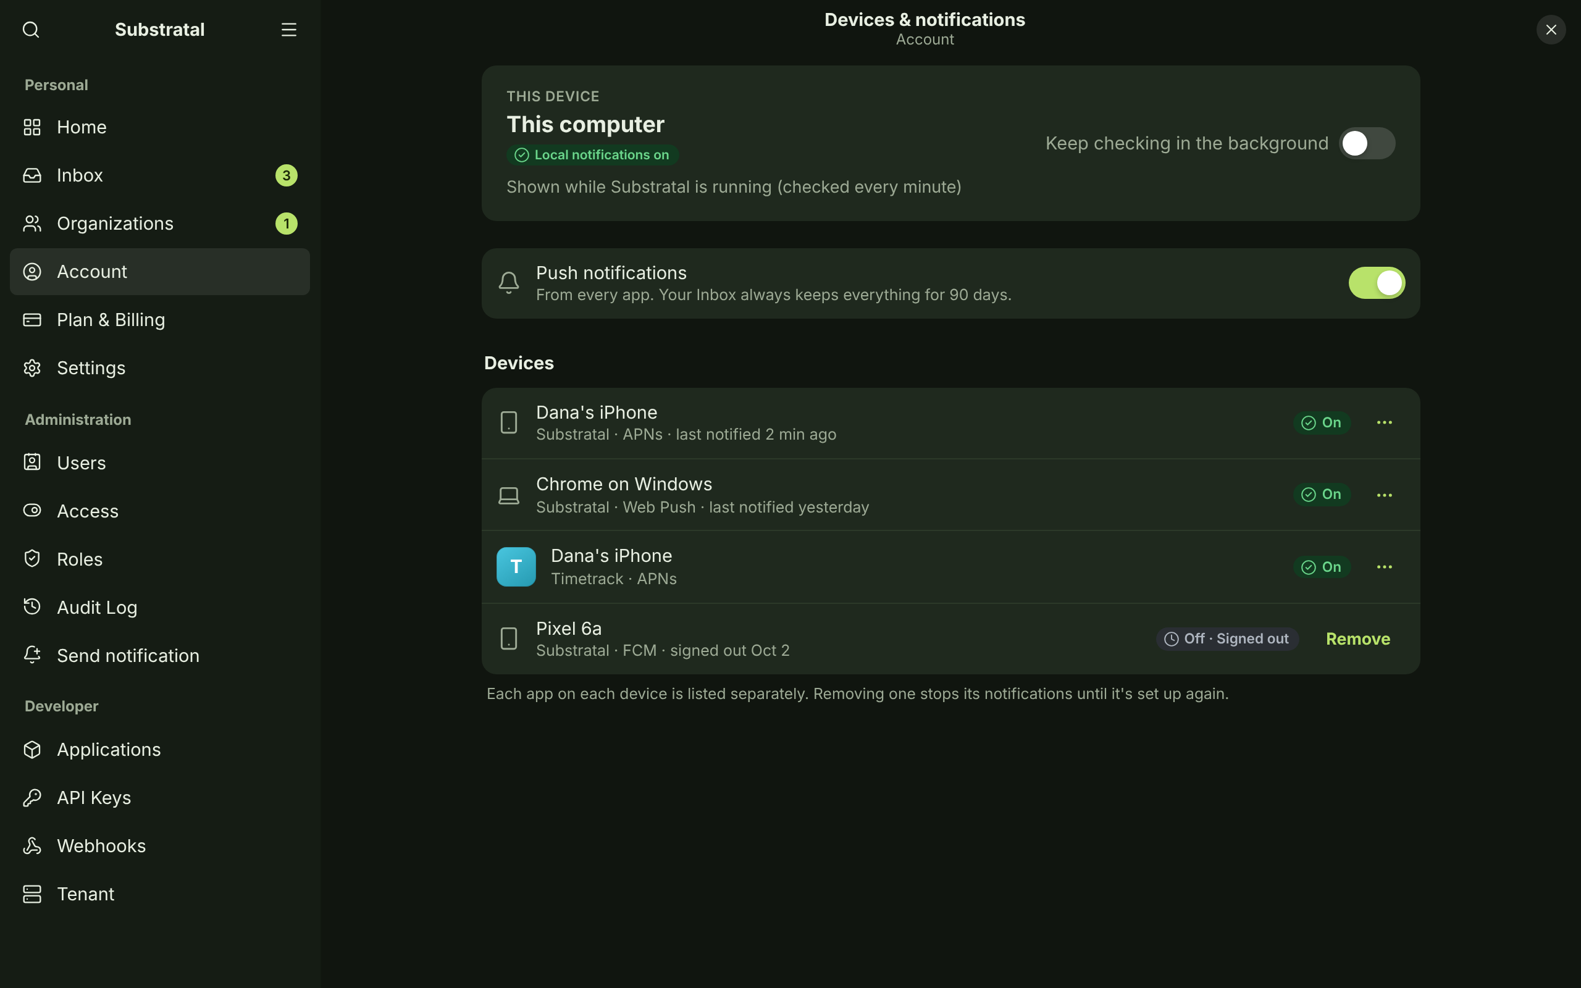
Task: Open options menu for Chrome on Windows
Action: 1385,495
